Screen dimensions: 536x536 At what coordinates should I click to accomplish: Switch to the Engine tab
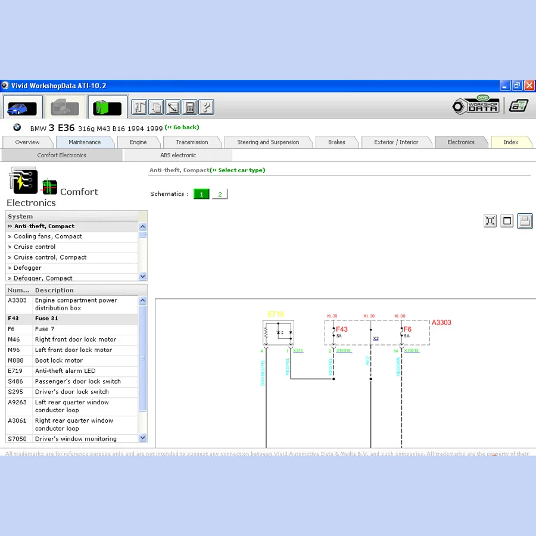(138, 142)
